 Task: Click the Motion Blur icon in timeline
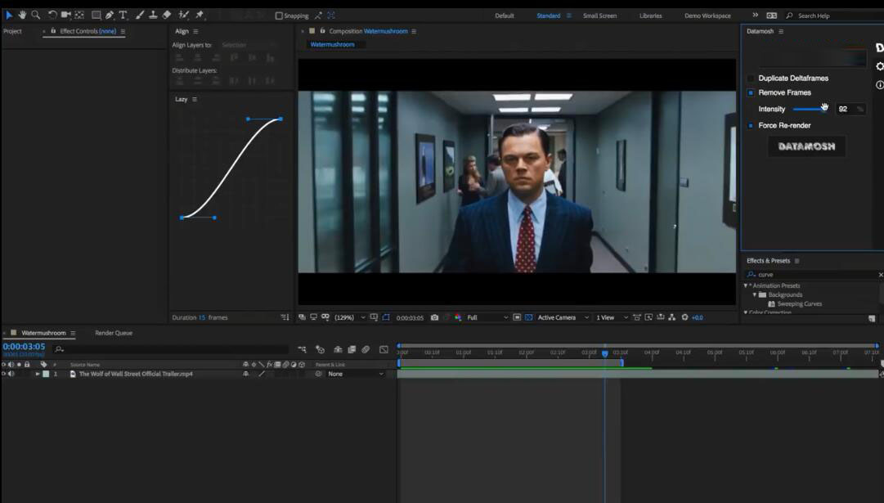click(366, 349)
